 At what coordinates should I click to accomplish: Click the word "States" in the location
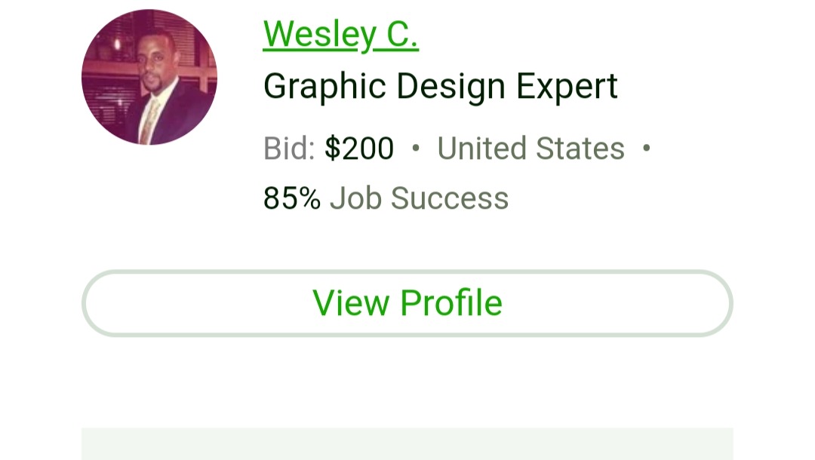[x=580, y=149]
